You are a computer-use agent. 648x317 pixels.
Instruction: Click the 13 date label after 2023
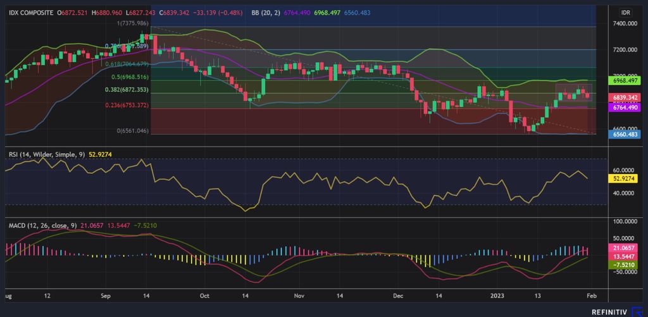(x=537, y=296)
